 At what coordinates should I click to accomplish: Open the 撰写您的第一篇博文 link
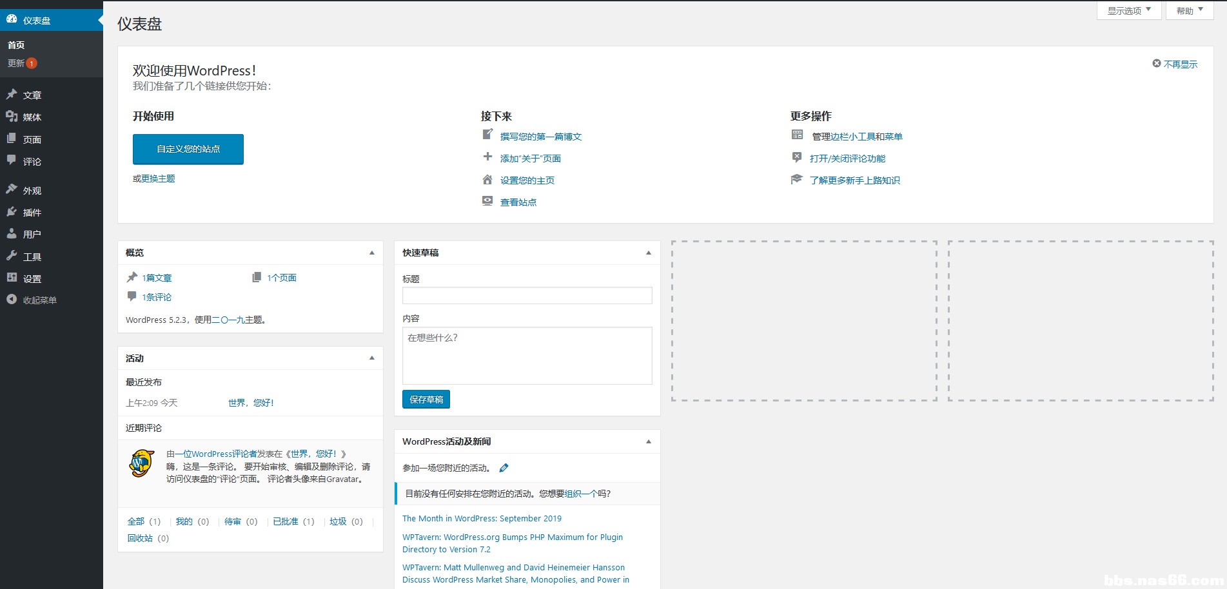tap(540, 137)
